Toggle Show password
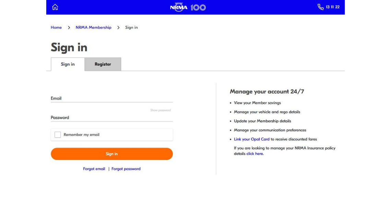Screen dimensions: 391x219 click(x=161, y=110)
